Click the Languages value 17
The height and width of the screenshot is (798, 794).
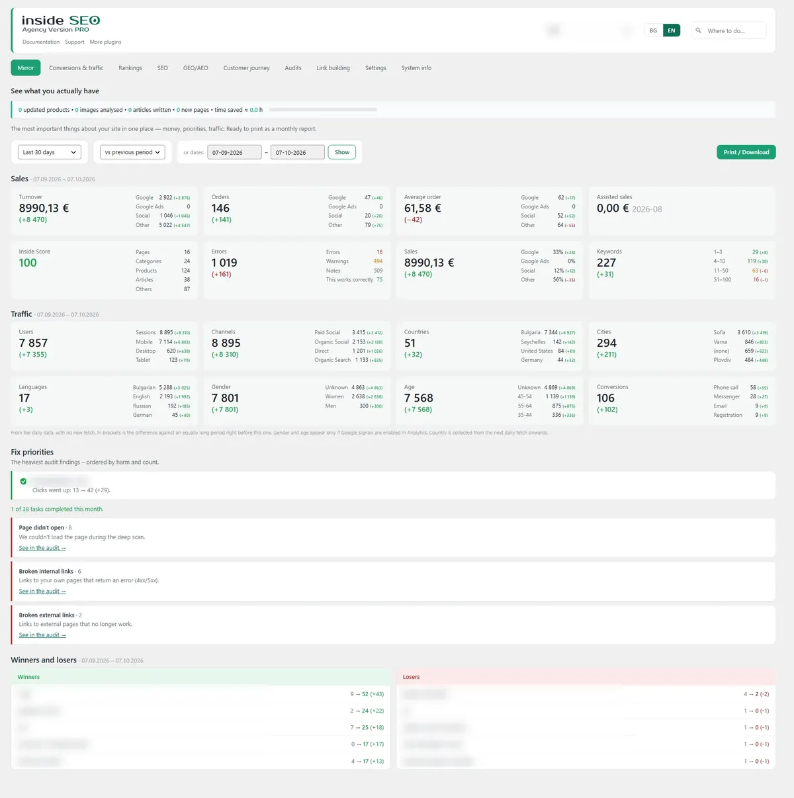(24, 398)
